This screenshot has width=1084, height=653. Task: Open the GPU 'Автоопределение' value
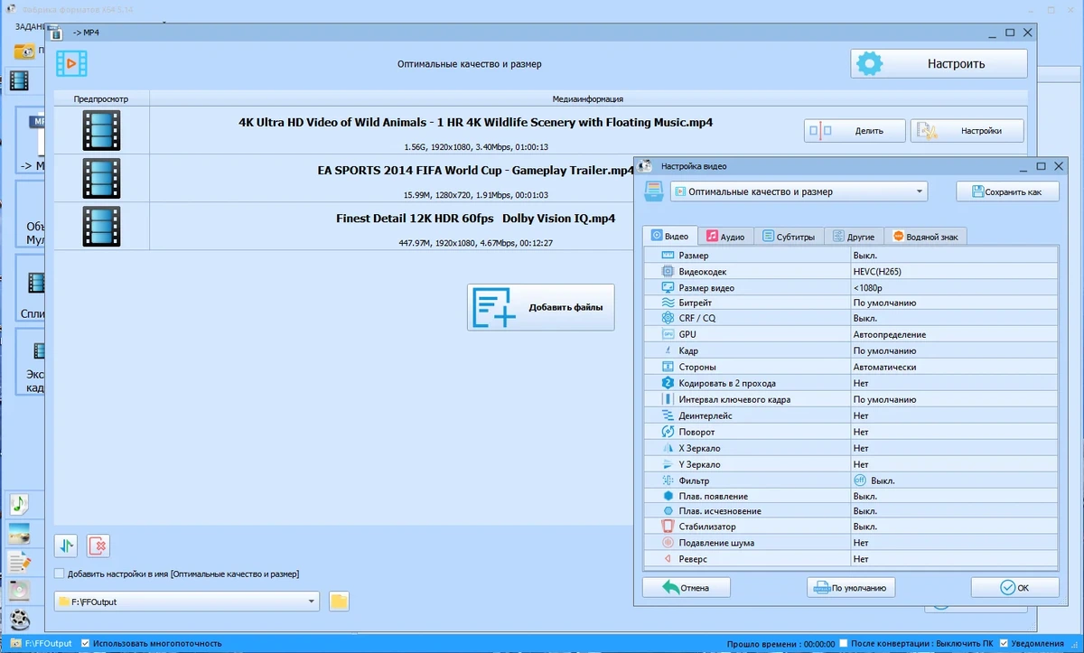point(954,334)
